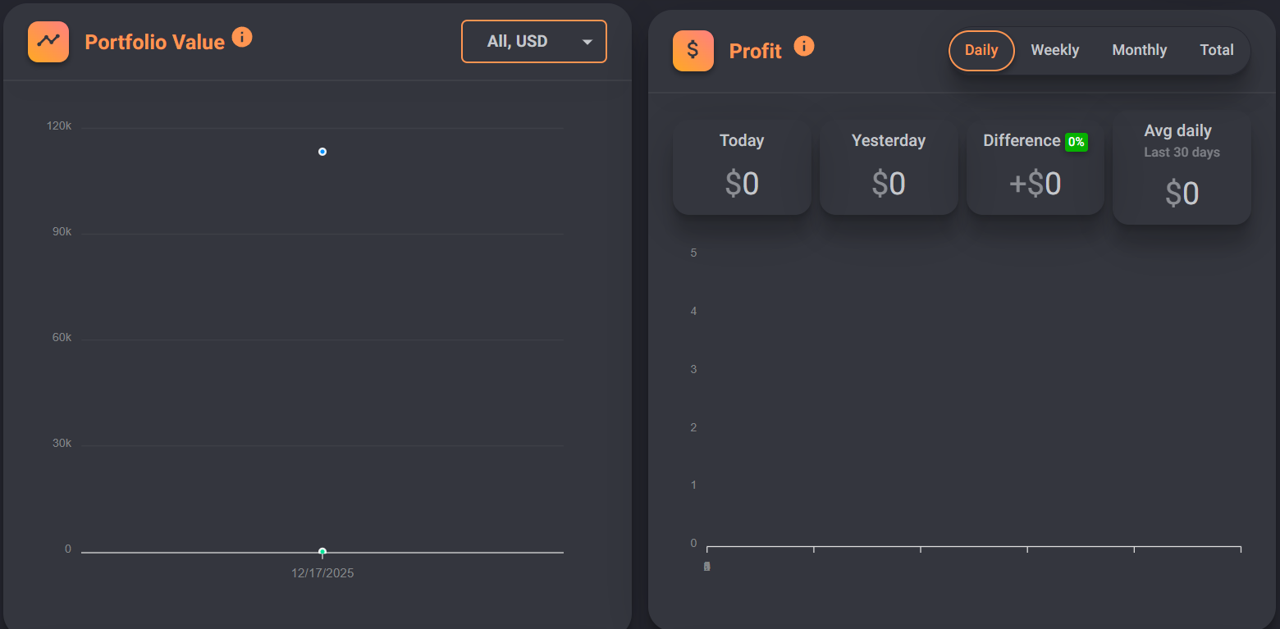This screenshot has width=1280, height=629.
Task: Click the Today profit card
Action: [742, 167]
